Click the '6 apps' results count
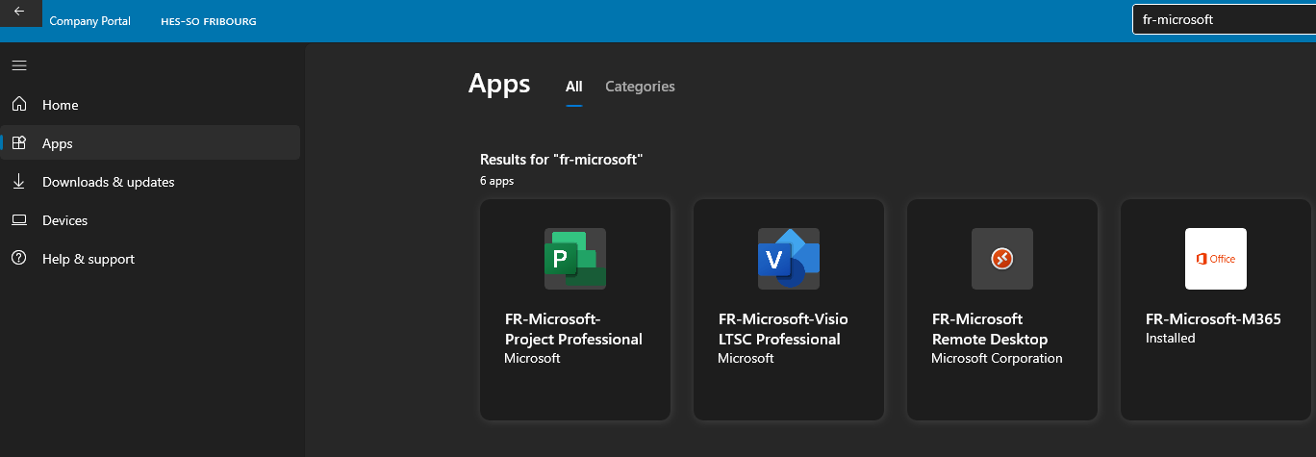Image resolution: width=1316 pixels, height=457 pixels. [497, 181]
